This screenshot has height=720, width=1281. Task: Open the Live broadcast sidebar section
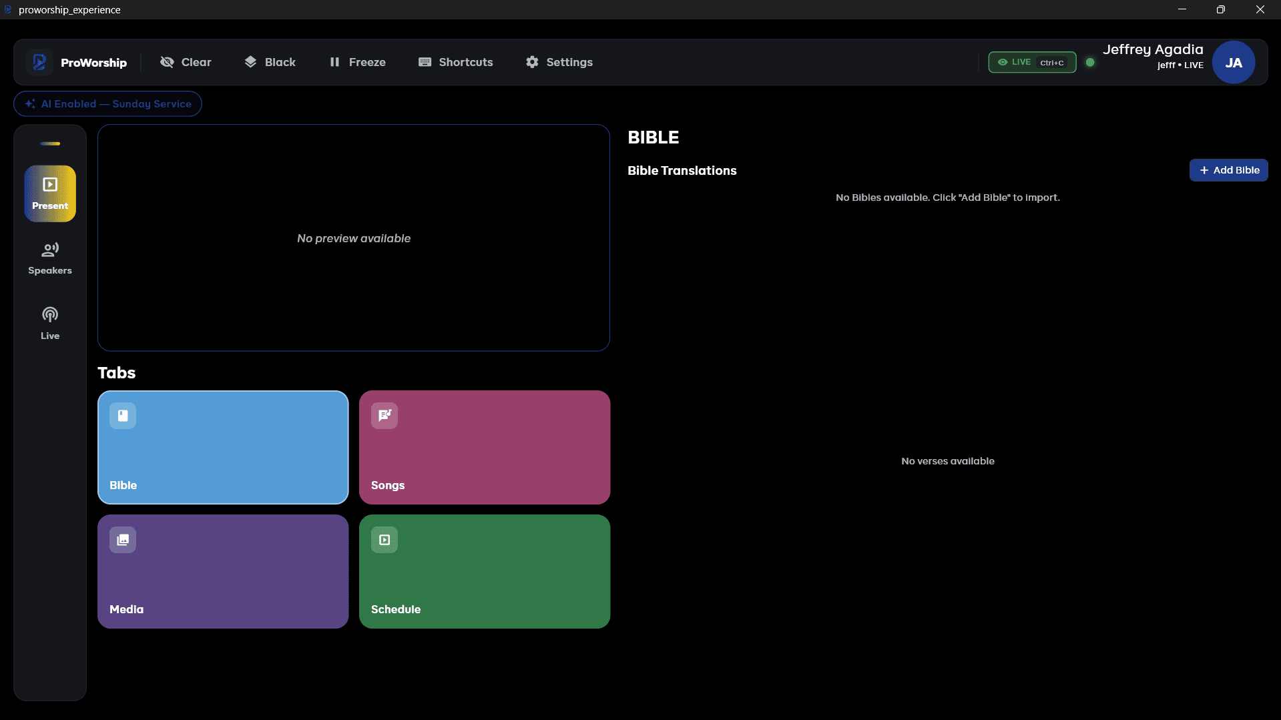pyautogui.click(x=50, y=324)
